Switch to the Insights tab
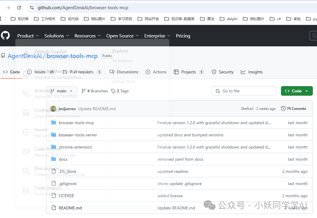 252,72
